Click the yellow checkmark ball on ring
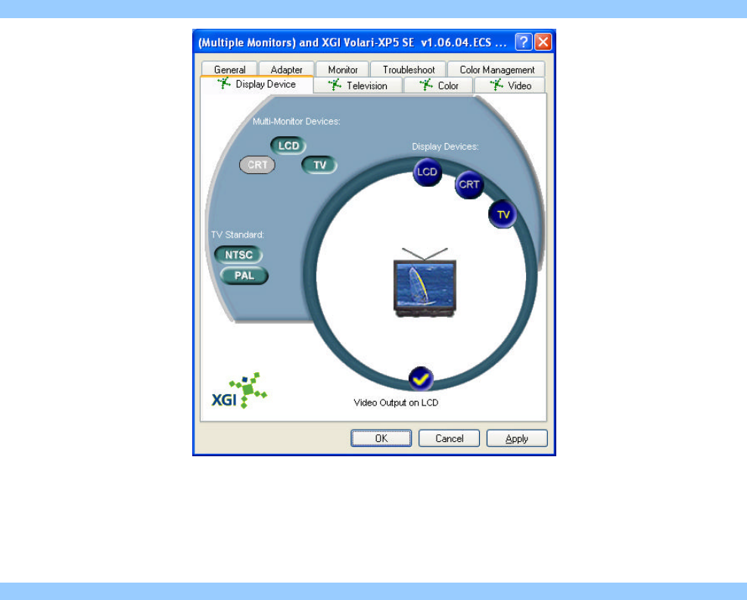Screen dimensions: 747x600 click(421, 379)
